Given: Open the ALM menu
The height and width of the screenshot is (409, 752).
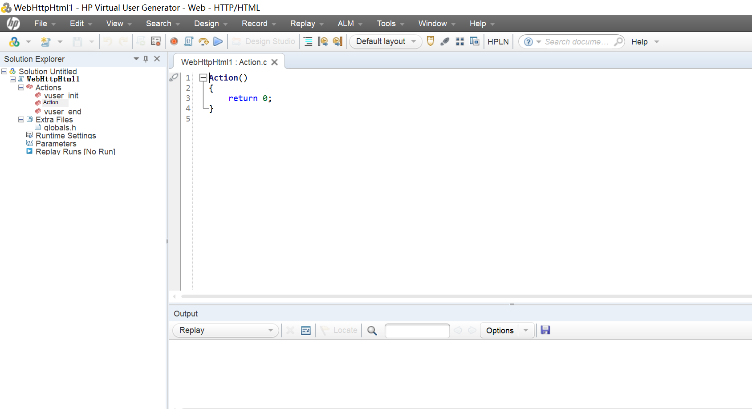Looking at the screenshot, I should coord(350,24).
